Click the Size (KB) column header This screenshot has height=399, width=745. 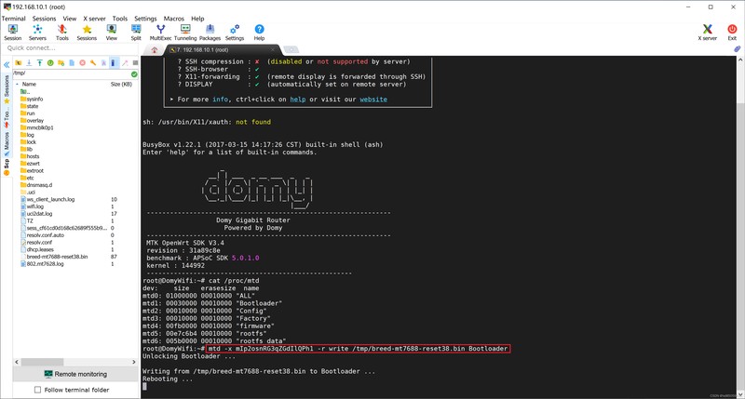tap(121, 84)
